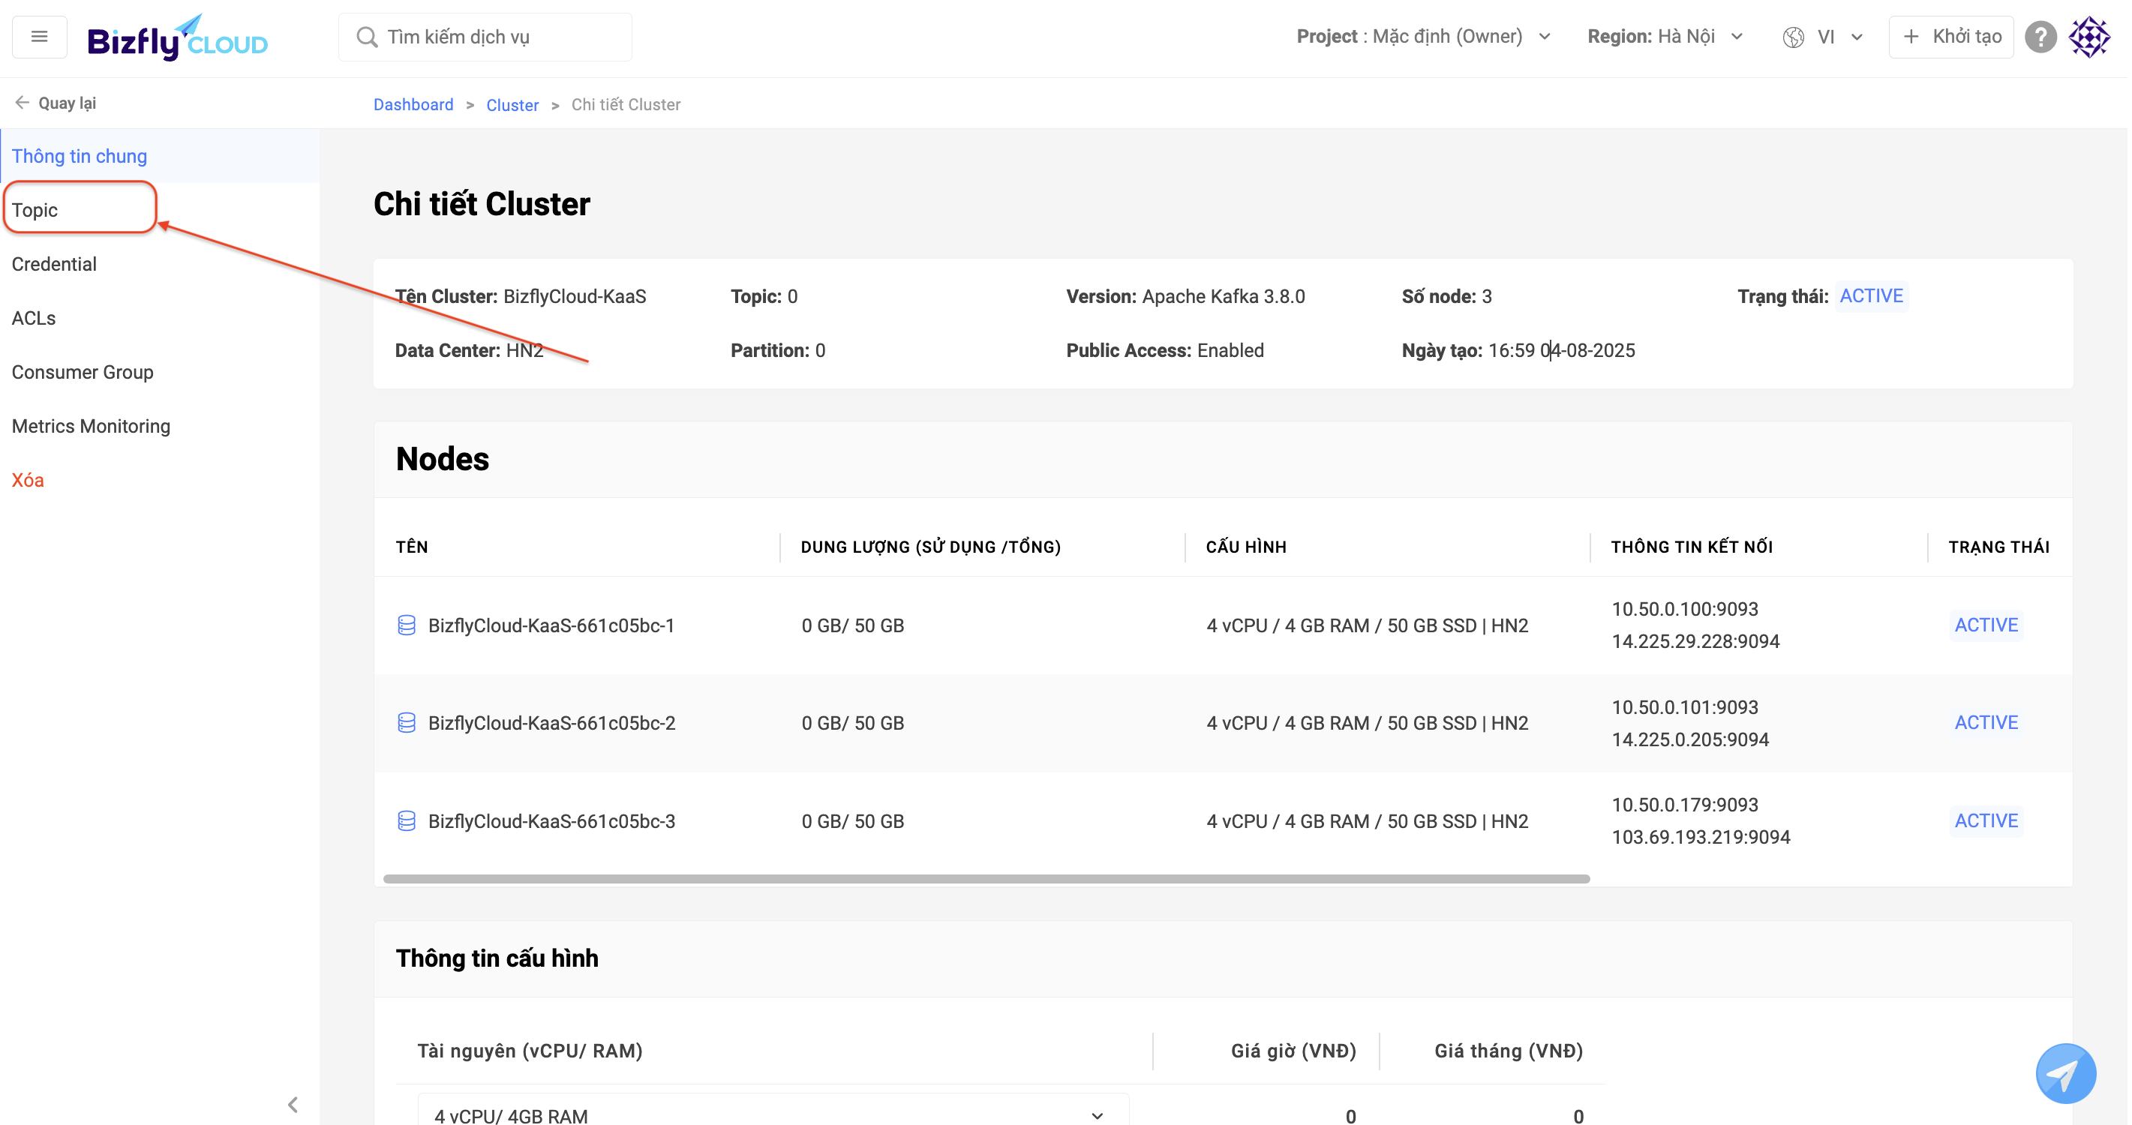The width and height of the screenshot is (2132, 1125).
Task: Click the Version Apache Kafka 3.8.0 text
Action: (1185, 296)
